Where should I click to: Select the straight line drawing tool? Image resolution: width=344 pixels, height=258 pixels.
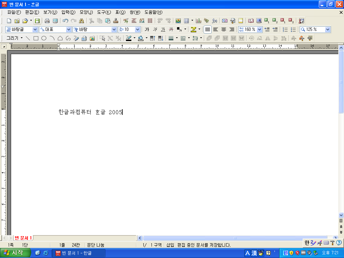[28, 38]
